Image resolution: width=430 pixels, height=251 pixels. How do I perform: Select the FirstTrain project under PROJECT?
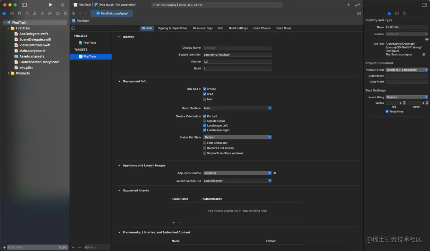pyautogui.click(x=90, y=43)
